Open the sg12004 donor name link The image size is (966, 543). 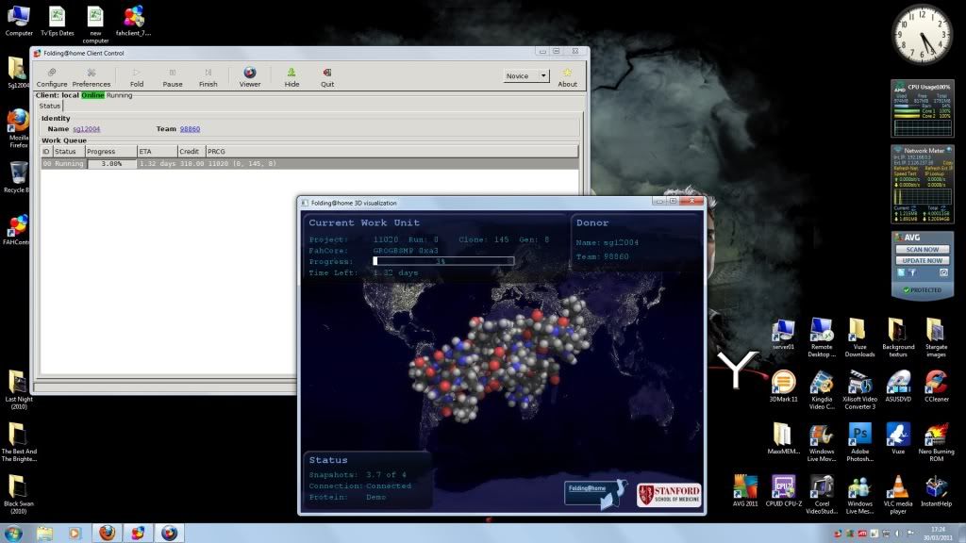[x=86, y=129]
